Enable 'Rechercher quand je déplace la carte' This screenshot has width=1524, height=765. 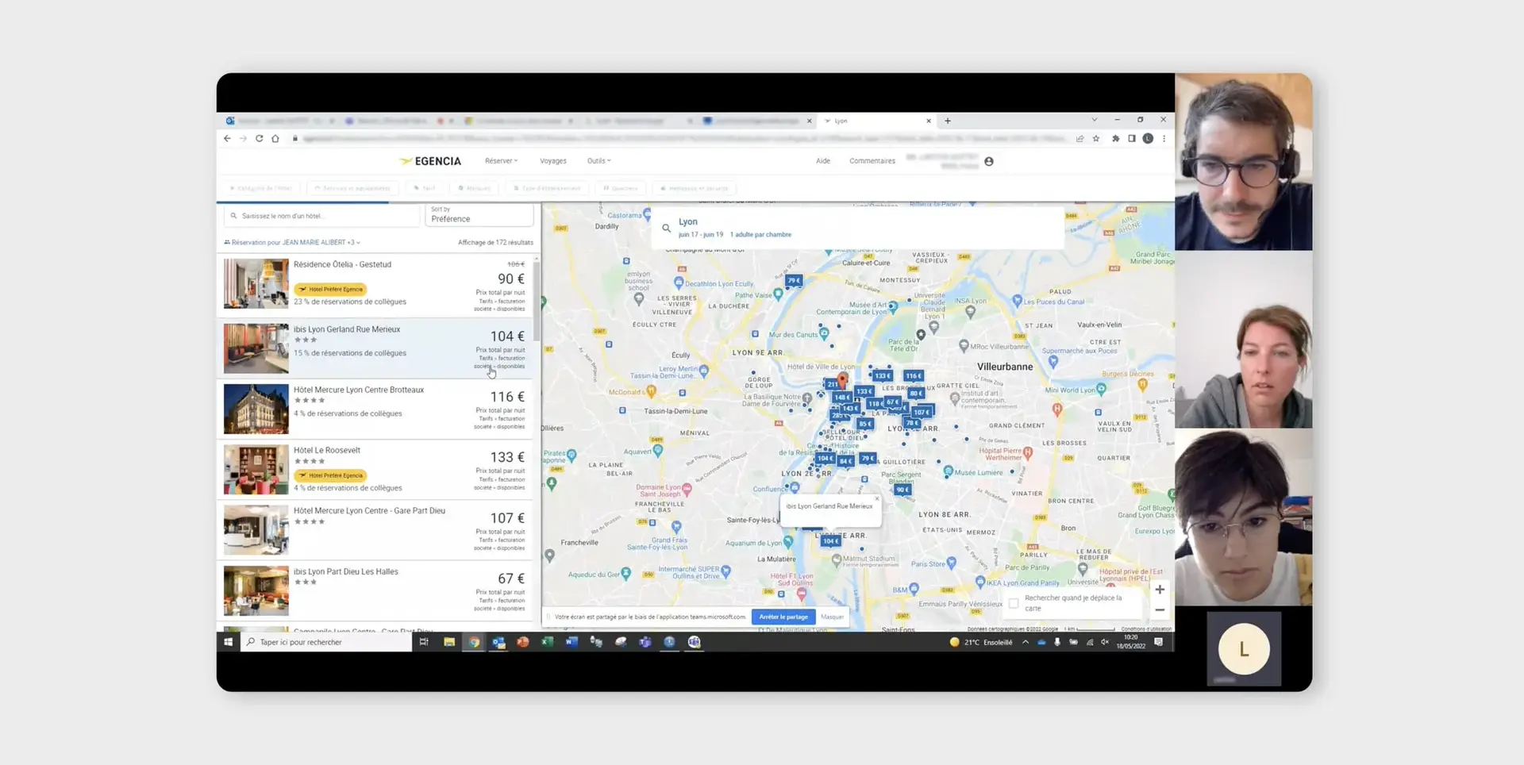click(1014, 603)
